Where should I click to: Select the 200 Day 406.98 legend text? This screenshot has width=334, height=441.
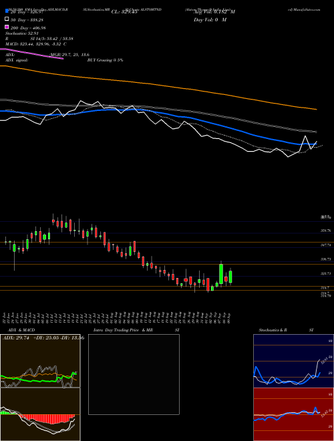(x=28, y=27)
